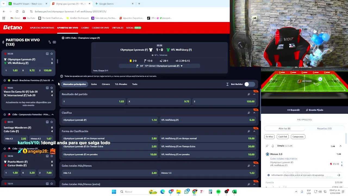Open the Mercados principales tab

pyautogui.click(x=74, y=84)
